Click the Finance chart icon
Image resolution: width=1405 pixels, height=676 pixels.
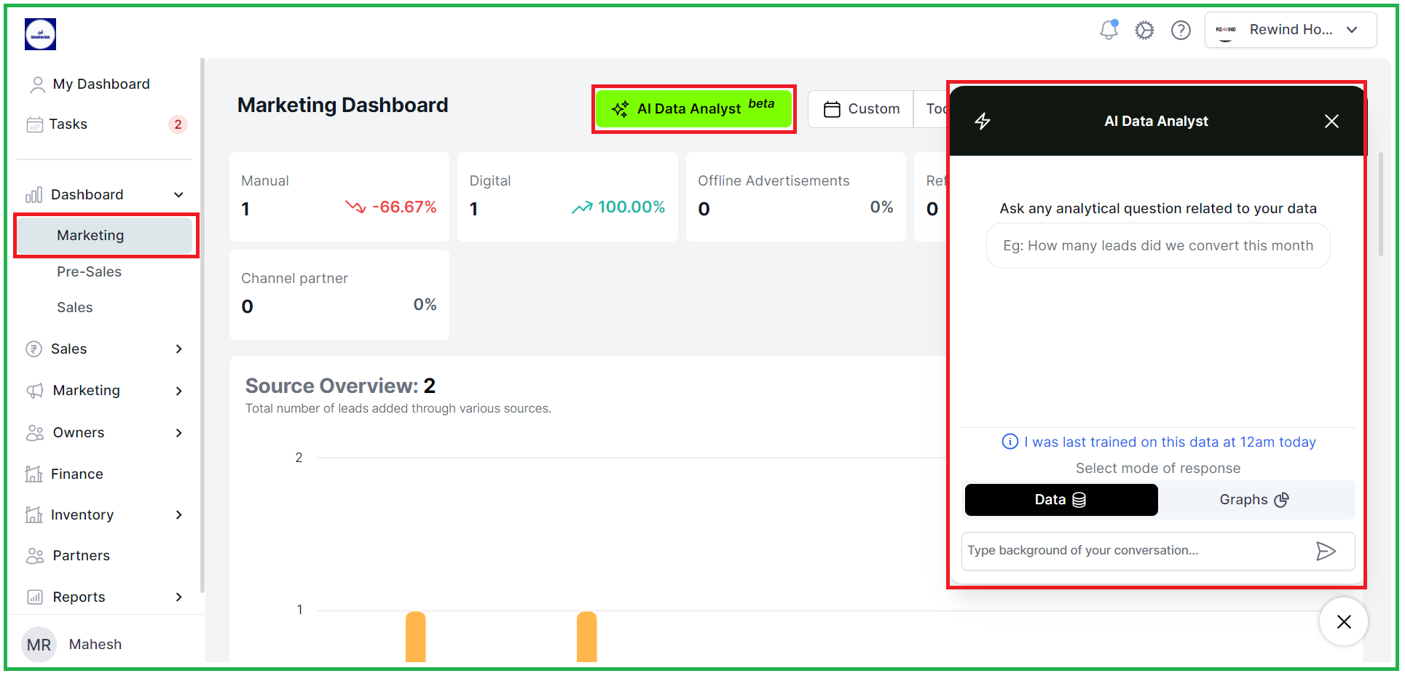[34, 474]
